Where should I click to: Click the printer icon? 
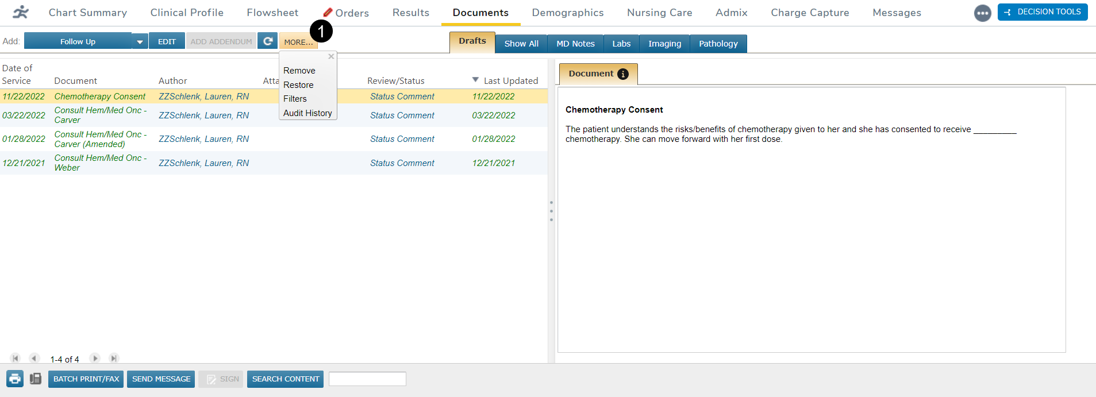click(15, 379)
